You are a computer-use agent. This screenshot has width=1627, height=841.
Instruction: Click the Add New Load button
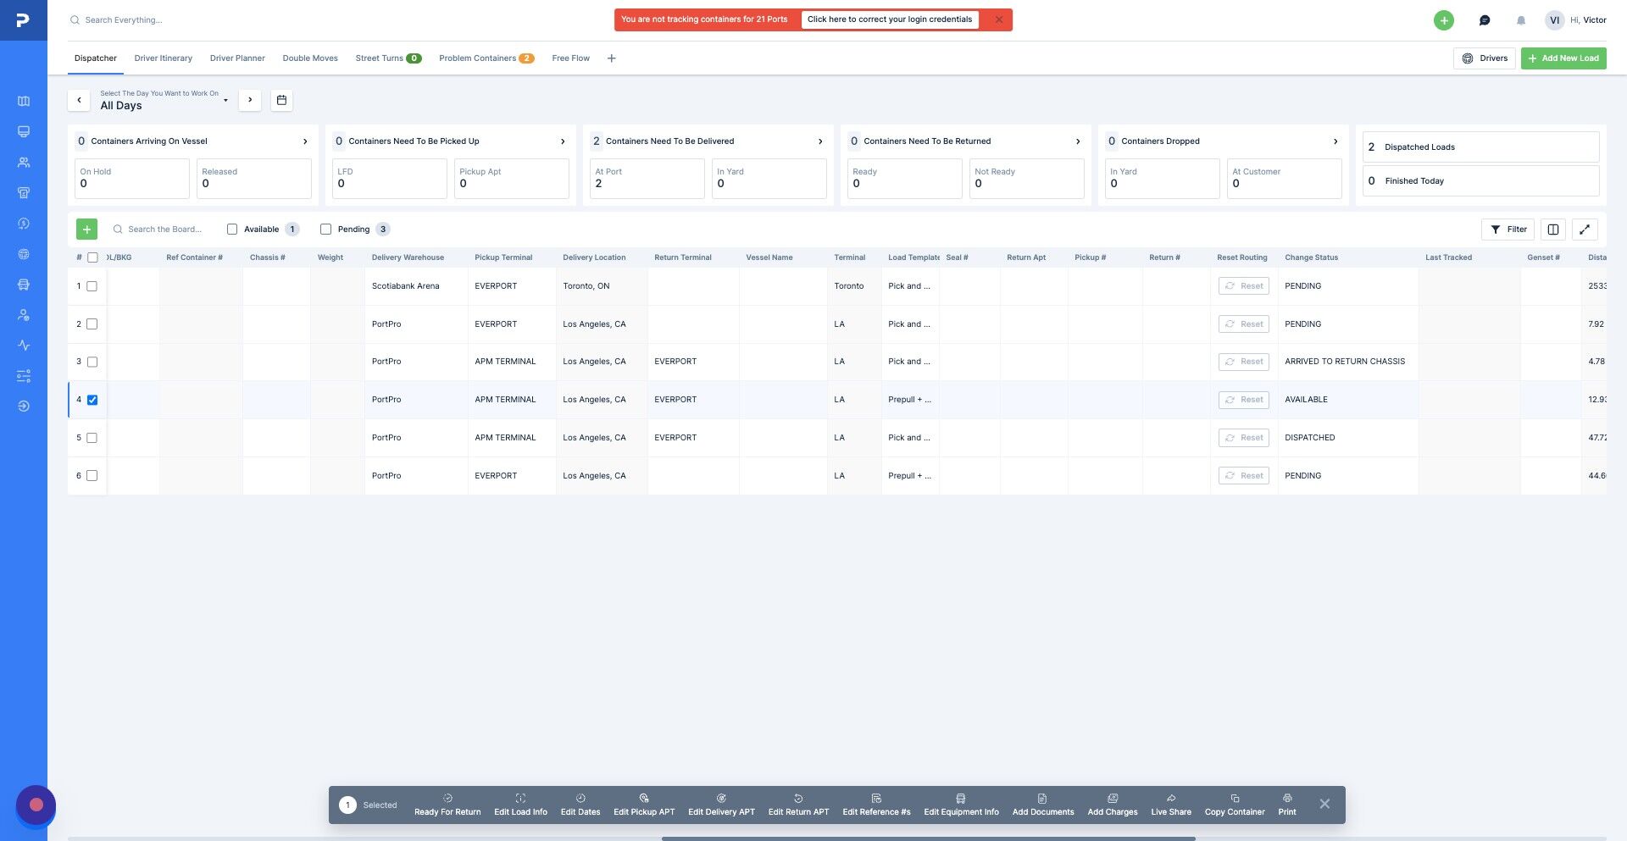click(1563, 58)
